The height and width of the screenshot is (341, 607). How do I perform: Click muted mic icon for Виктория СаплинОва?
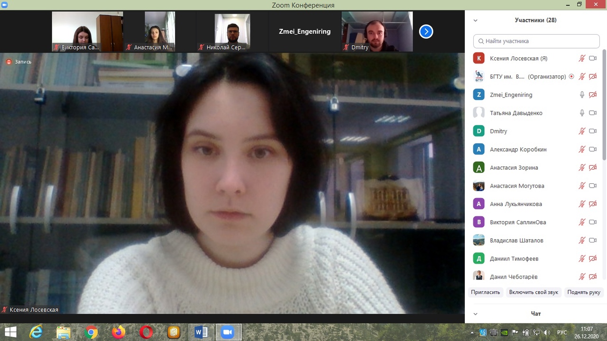coord(582,222)
